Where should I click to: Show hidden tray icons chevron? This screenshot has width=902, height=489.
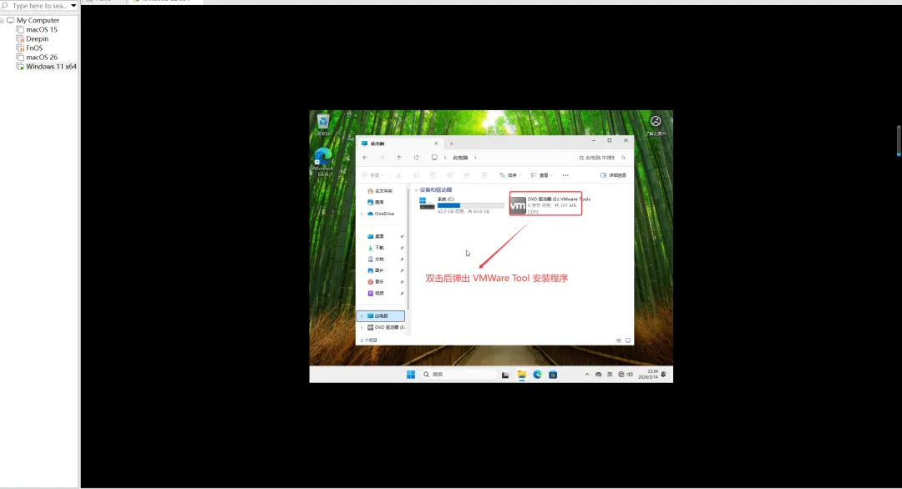tap(587, 375)
